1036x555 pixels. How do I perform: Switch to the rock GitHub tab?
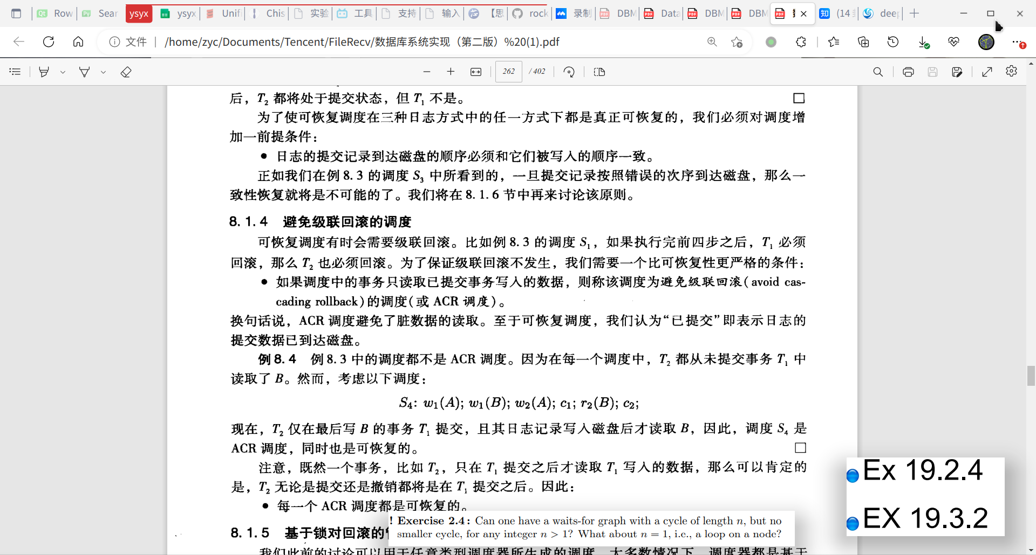pyautogui.click(x=530, y=13)
